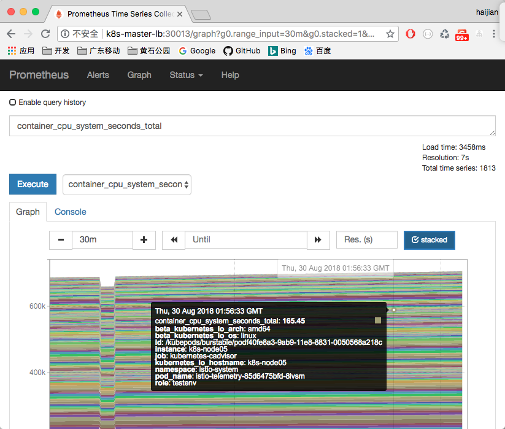Reload the Prometheus page
This screenshot has height=429, width=505.
[x=45, y=34]
